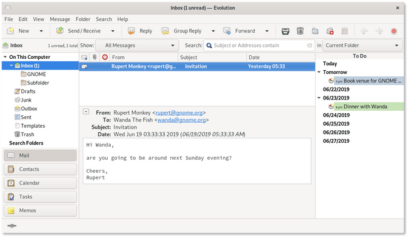
Task: Open the Edit menu
Action: tap(23, 19)
